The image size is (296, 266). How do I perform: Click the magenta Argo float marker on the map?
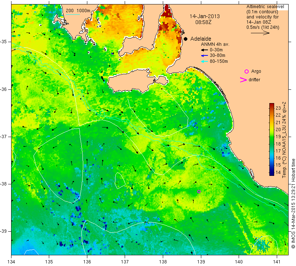tap(199, 191)
